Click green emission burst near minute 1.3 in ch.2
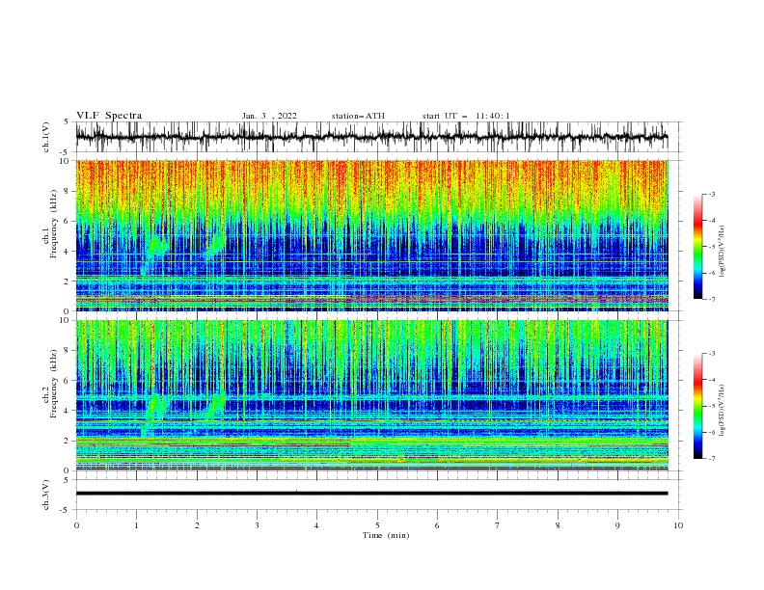This screenshot has width=764, height=590. 154,413
